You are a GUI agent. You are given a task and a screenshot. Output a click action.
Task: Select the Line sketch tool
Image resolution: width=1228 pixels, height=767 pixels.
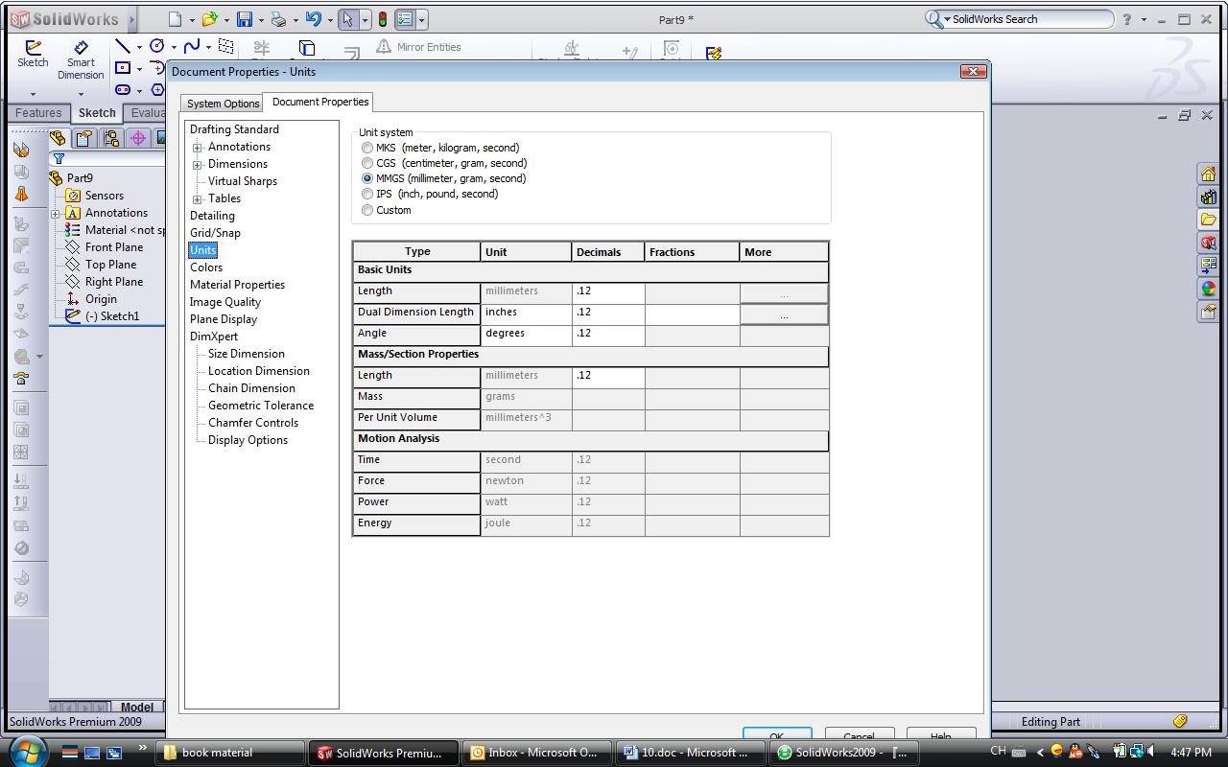coord(123,46)
